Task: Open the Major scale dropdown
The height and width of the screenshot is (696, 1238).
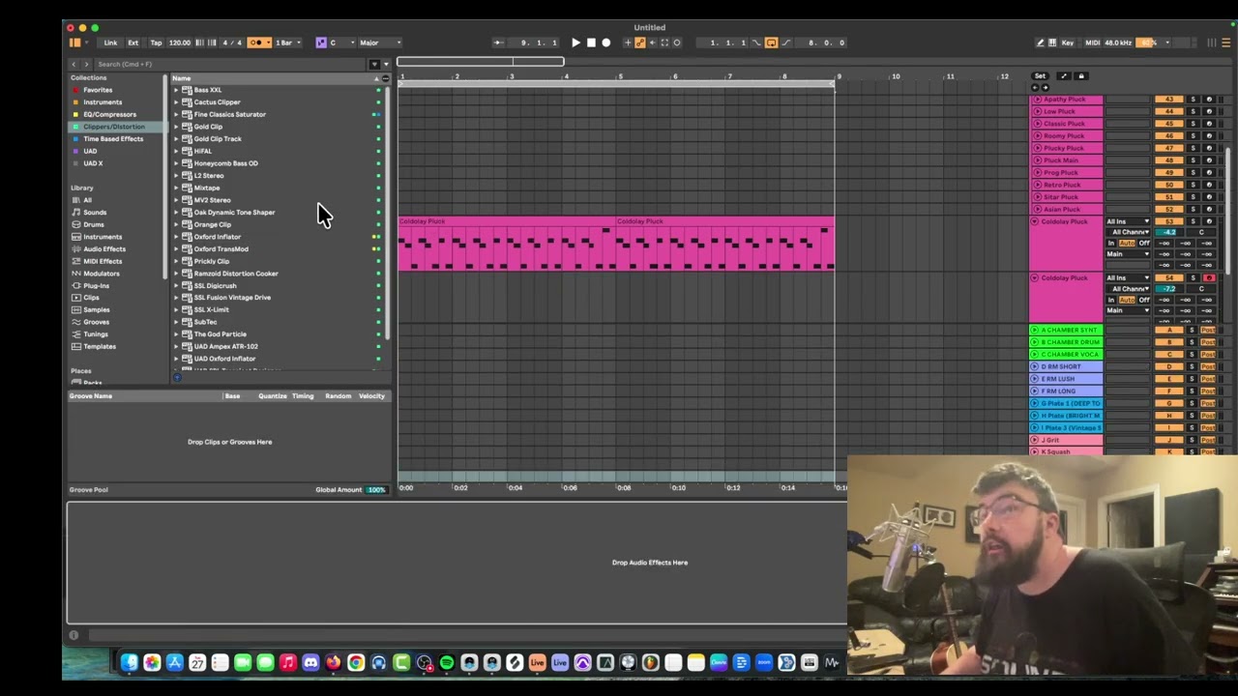Action: click(379, 43)
